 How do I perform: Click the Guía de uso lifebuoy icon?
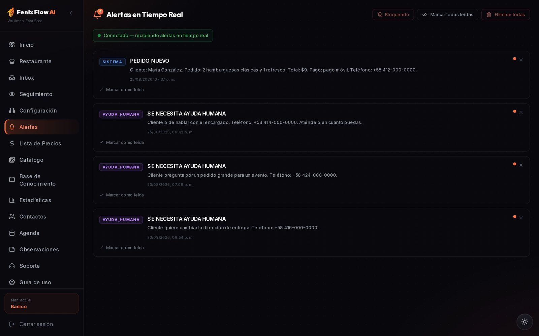point(12,283)
